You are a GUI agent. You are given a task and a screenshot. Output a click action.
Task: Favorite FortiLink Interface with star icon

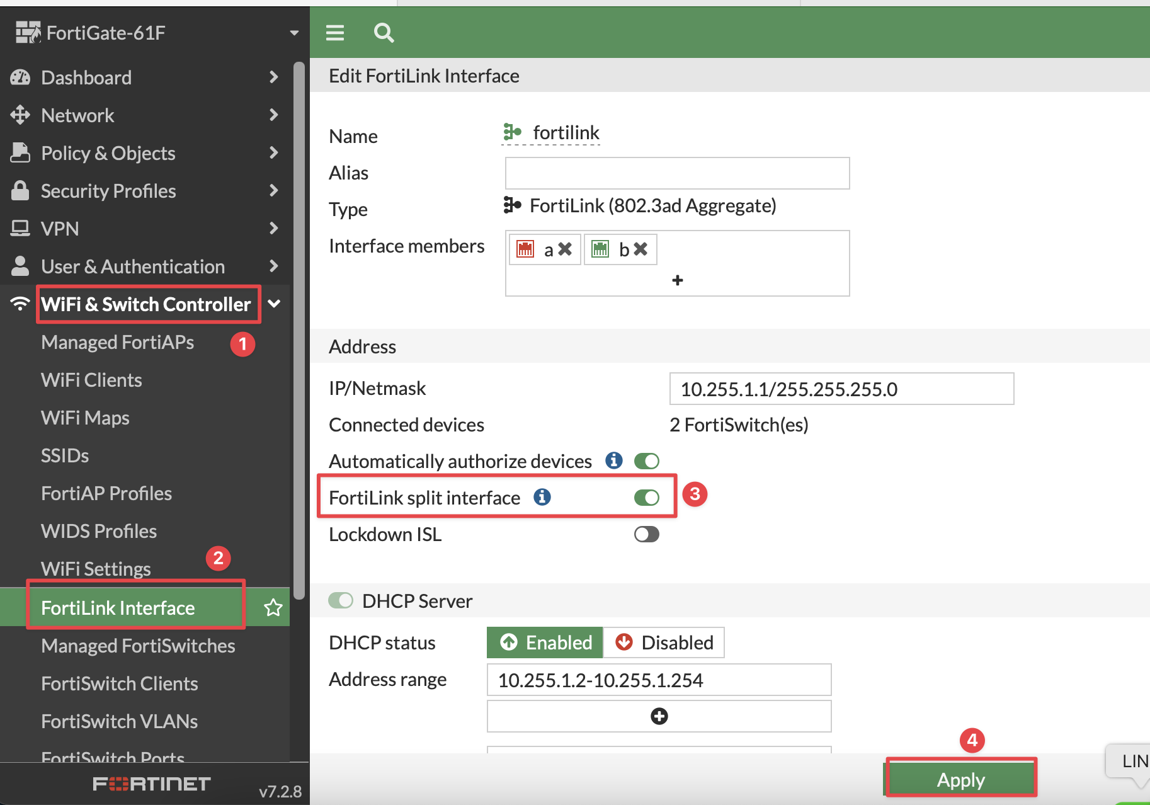tap(273, 608)
